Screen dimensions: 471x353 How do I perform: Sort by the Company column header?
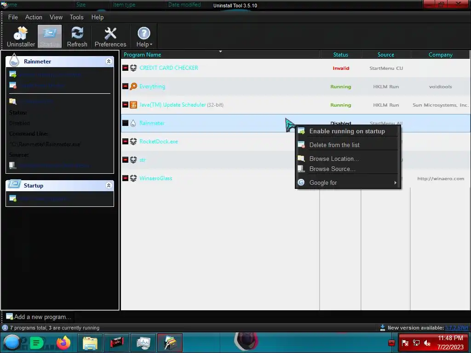(440, 54)
